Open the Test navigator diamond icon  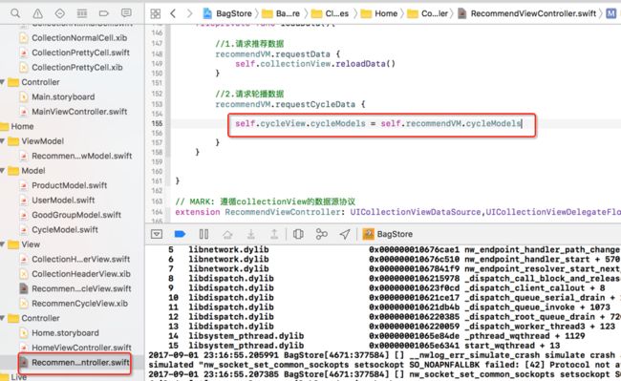click(x=60, y=13)
